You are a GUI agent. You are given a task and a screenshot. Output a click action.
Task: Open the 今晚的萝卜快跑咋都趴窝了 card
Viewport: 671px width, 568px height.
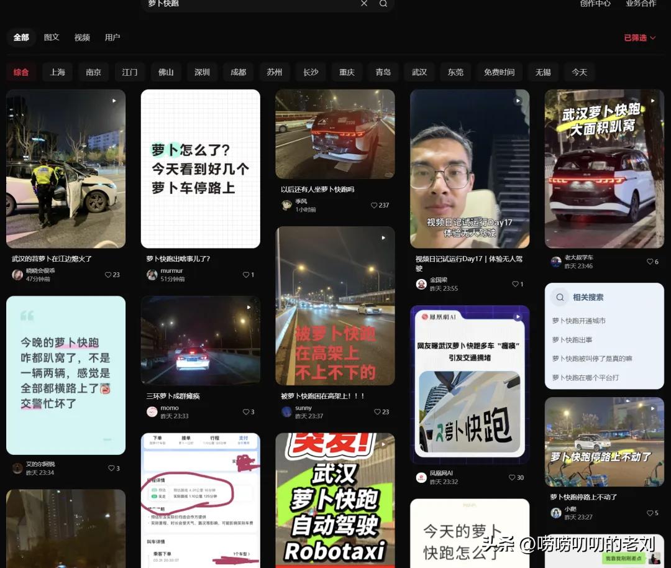66,375
